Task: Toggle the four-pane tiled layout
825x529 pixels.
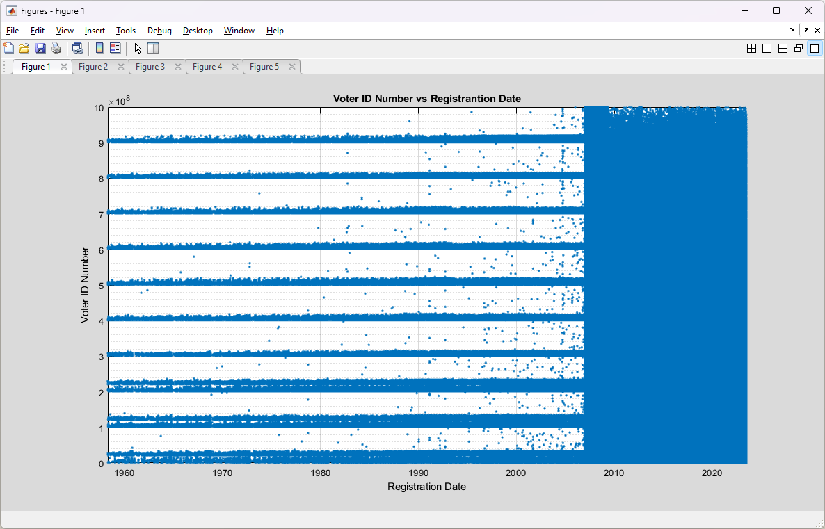Action: point(751,49)
